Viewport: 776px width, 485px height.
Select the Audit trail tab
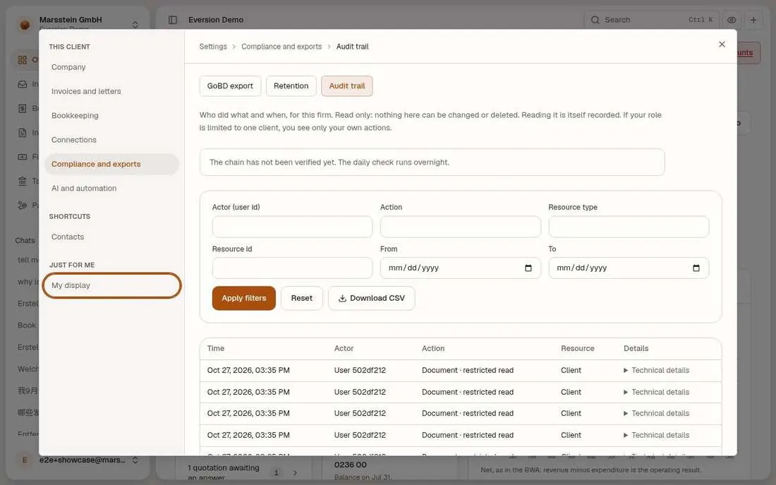[x=347, y=85]
